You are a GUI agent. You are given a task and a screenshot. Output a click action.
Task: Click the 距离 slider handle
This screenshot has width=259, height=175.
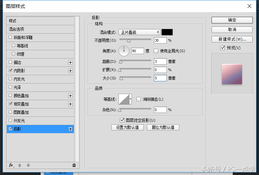121,62
